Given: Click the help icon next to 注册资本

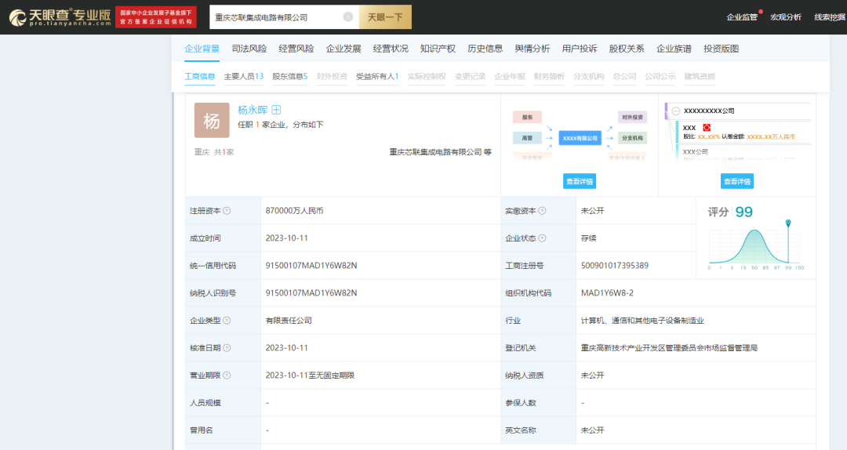Looking at the screenshot, I should [227, 211].
